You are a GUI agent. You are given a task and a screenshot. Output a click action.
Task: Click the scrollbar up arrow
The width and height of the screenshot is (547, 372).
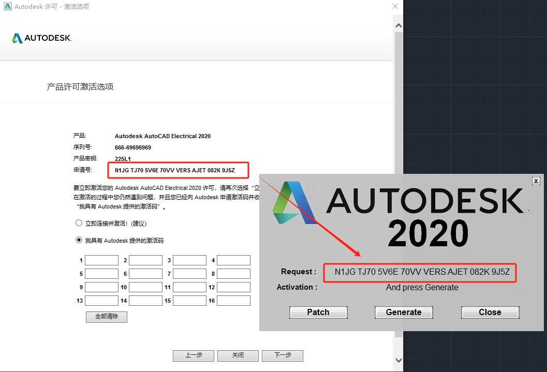click(398, 25)
